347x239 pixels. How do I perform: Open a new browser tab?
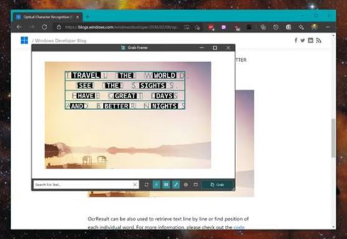point(87,17)
